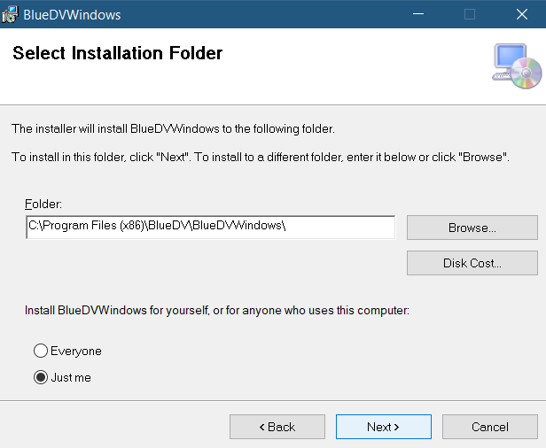Click the BlueDVWindows title bar text
The width and height of the screenshot is (546, 448).
(x=72, y=15)
